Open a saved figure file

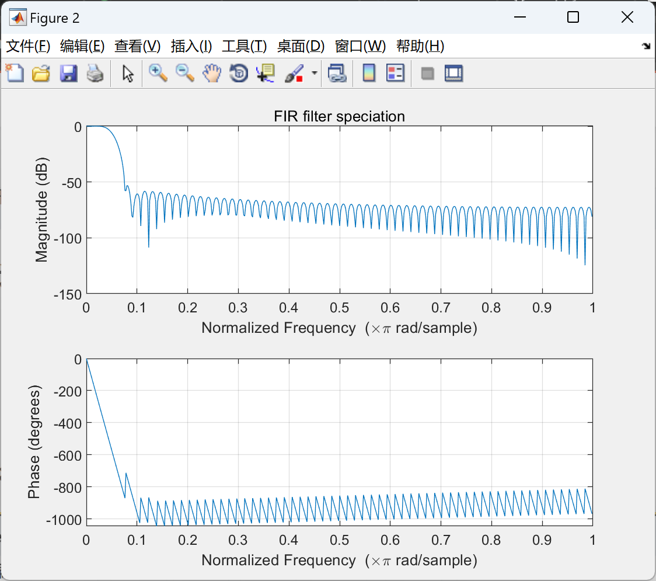click(41, 73)
